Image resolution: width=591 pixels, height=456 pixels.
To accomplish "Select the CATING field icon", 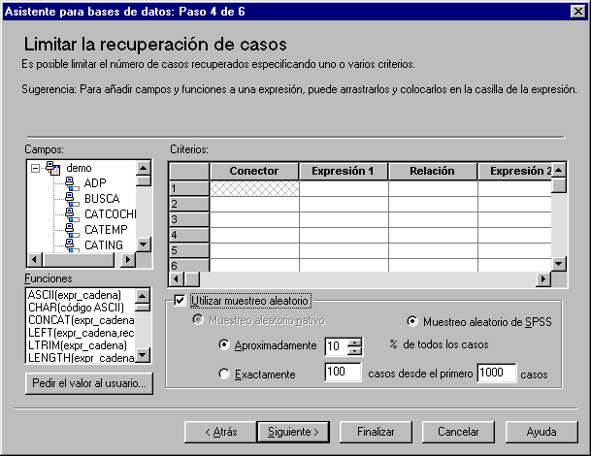I will (72, 244).
